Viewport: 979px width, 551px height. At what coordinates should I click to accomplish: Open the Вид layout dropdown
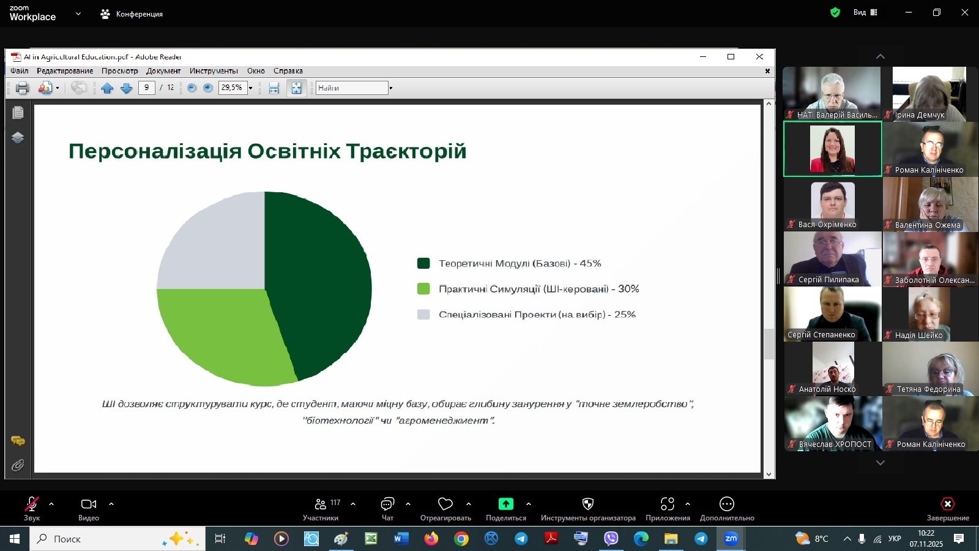tap(865, 12)
